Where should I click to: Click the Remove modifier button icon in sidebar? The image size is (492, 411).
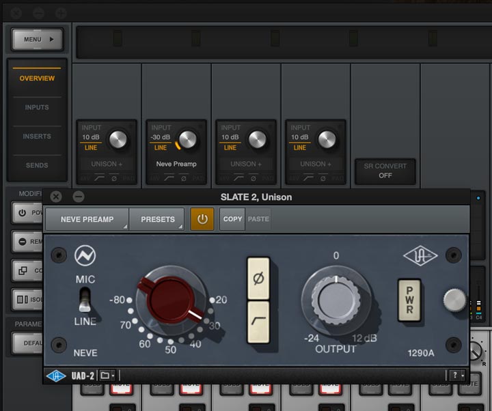23,242
